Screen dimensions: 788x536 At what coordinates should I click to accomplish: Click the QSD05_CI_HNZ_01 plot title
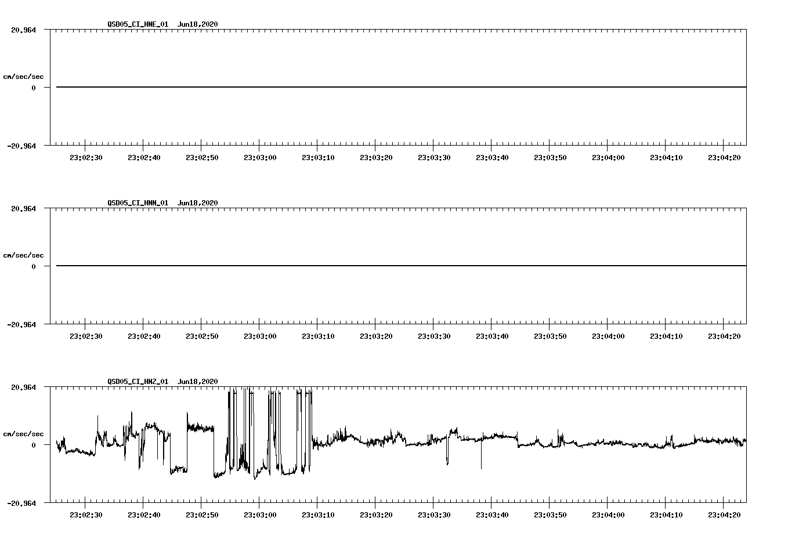coord(138,382)
